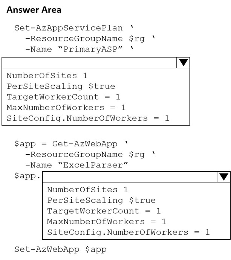Open the dropdown arrow under Set-AzAppServicePlan
Screen dimensions: 231x260
tap(184, 62)
